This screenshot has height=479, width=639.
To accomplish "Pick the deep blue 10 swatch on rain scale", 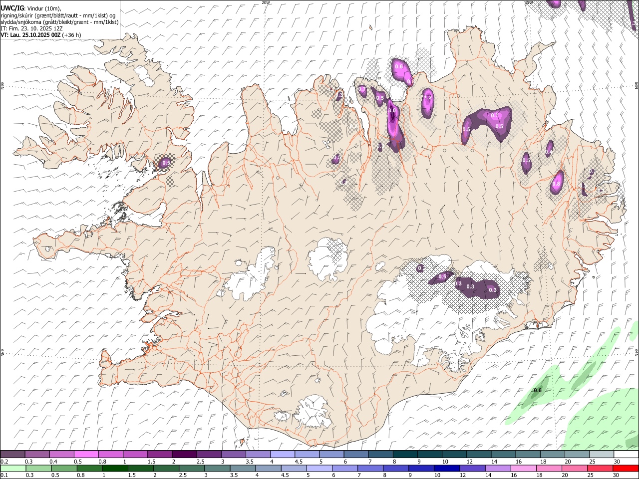I will click(x=447, y=468).
